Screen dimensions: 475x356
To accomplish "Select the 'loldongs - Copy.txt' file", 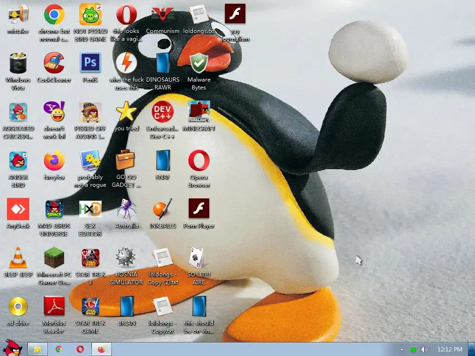I will click(163, 306).
